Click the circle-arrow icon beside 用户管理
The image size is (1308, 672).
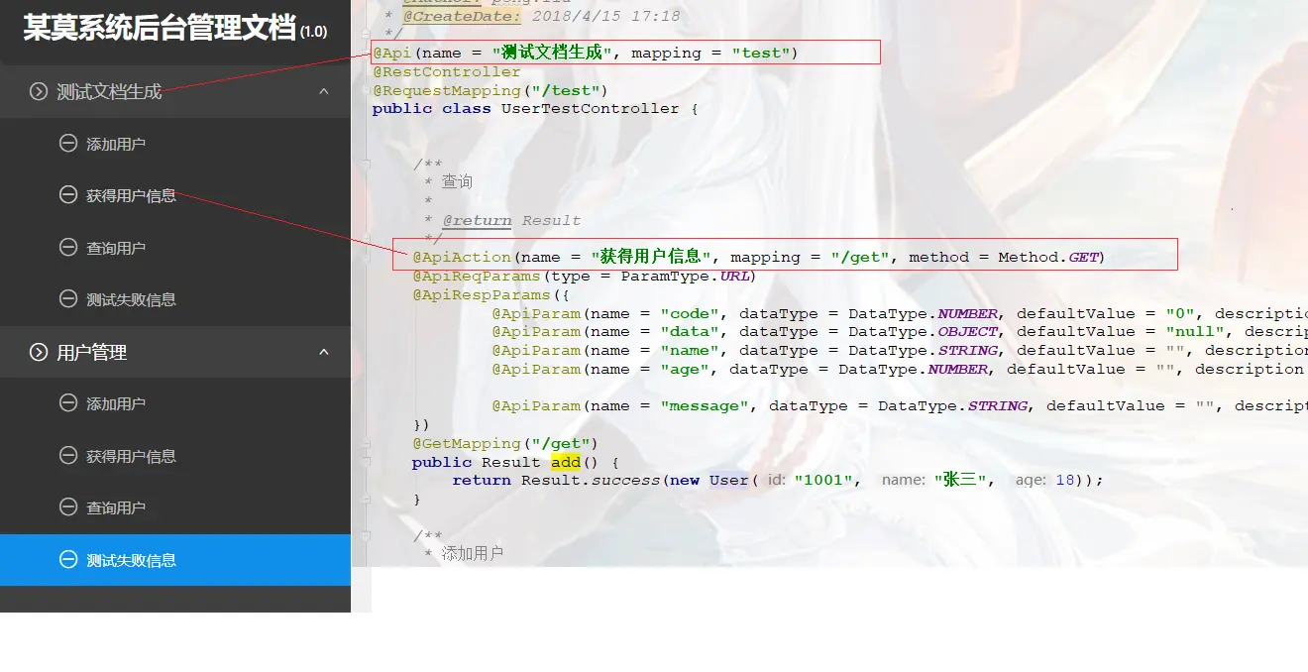pos(39,352)
